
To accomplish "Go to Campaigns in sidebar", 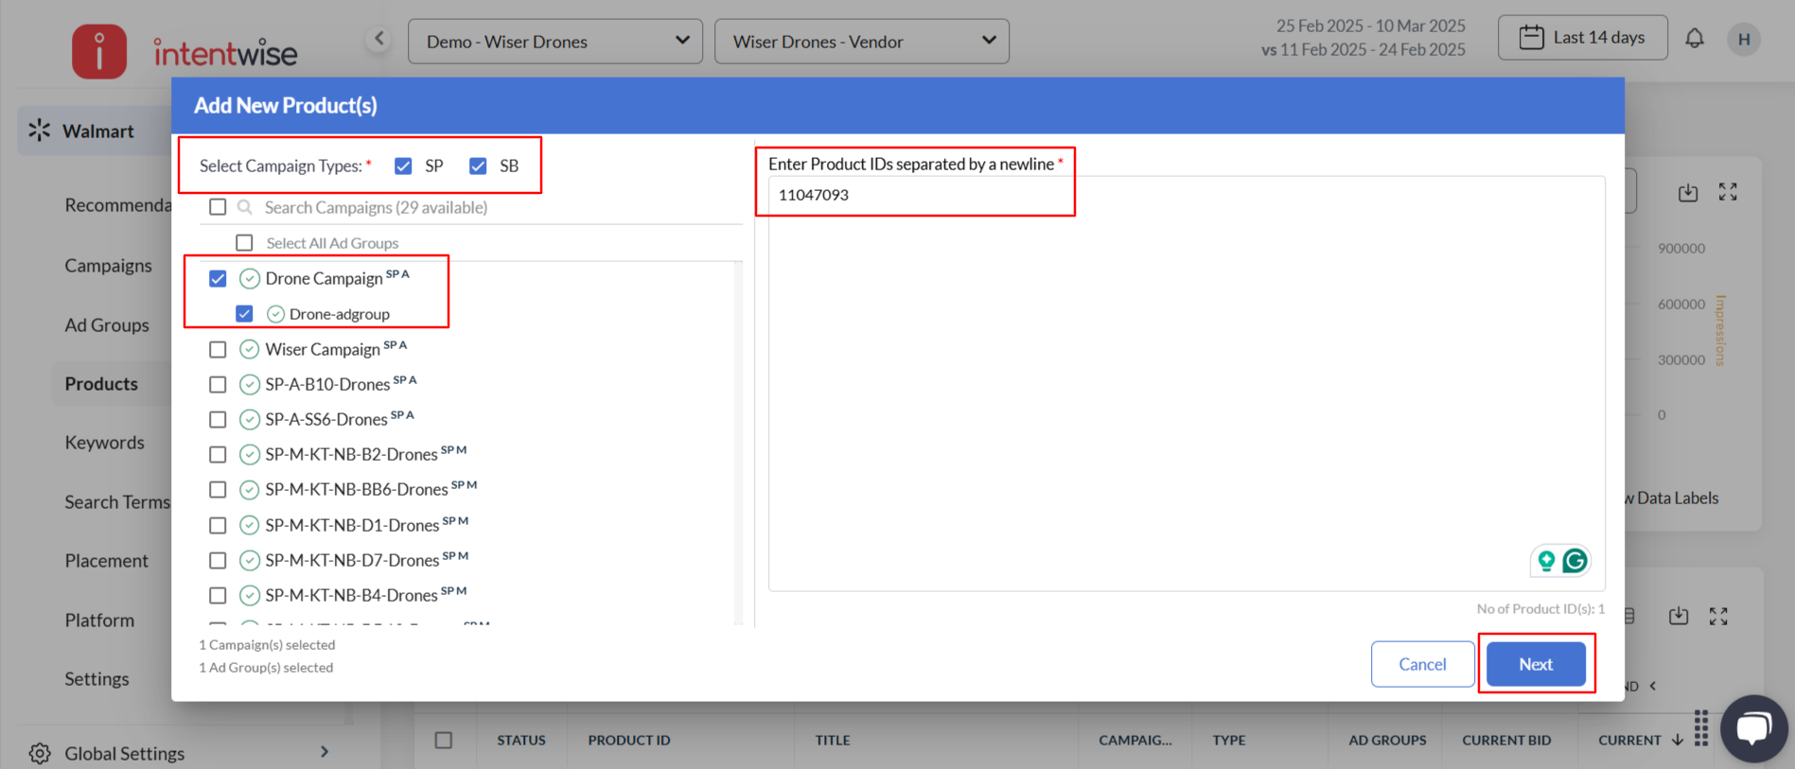I will (108, 265).
